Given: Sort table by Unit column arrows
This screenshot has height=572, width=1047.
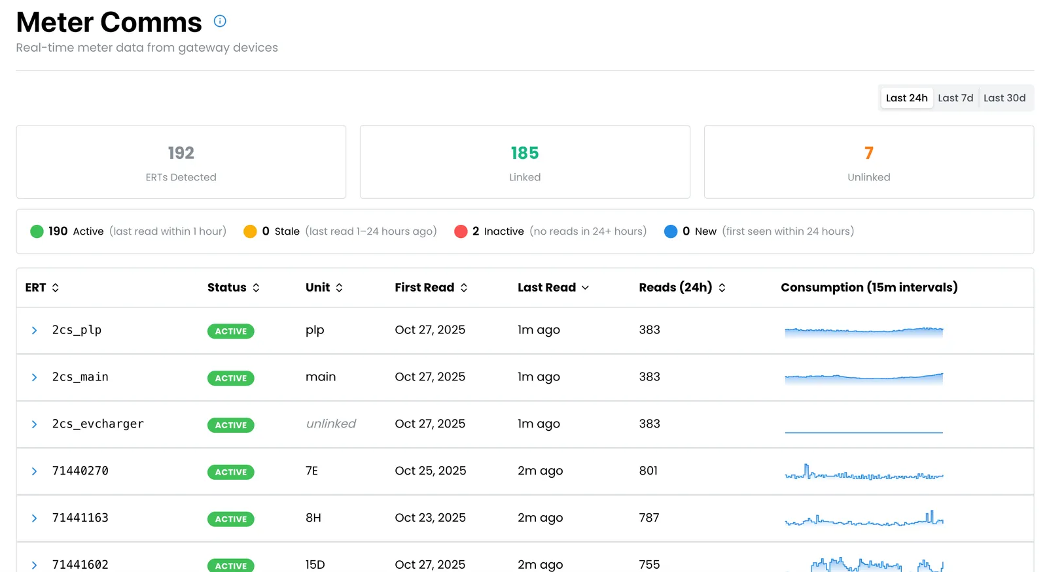Looking at the screenshot, I should click(339, 288).
